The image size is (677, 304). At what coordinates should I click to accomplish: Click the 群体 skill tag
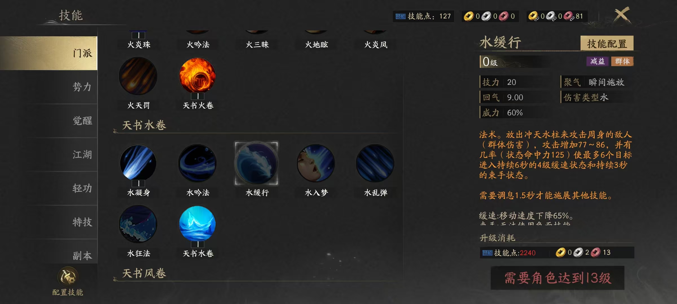point(622,61)
